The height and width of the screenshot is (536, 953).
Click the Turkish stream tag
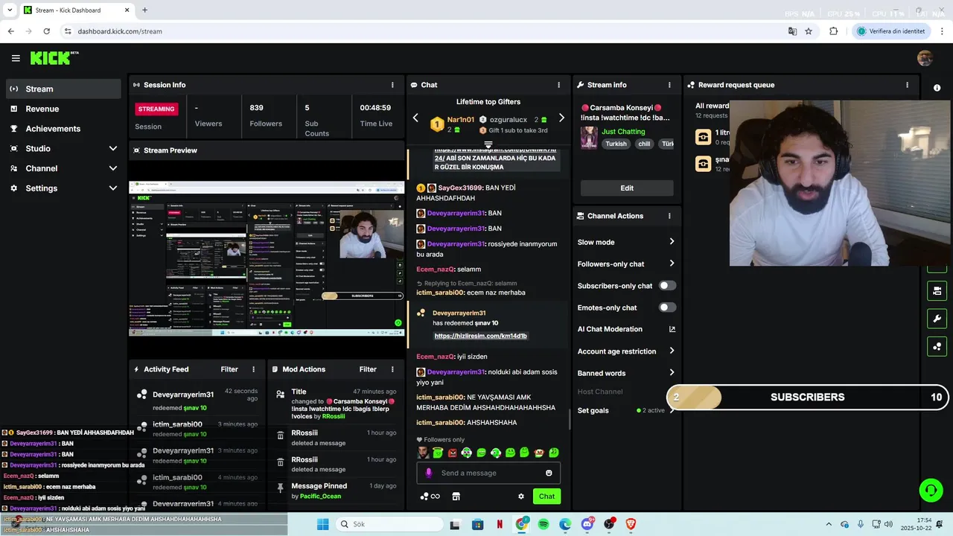click(x=616, y=144)
